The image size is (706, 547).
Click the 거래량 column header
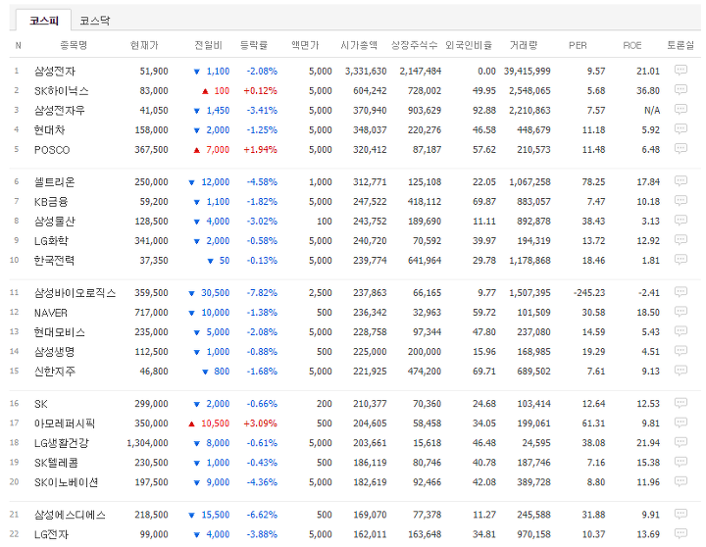524,45
